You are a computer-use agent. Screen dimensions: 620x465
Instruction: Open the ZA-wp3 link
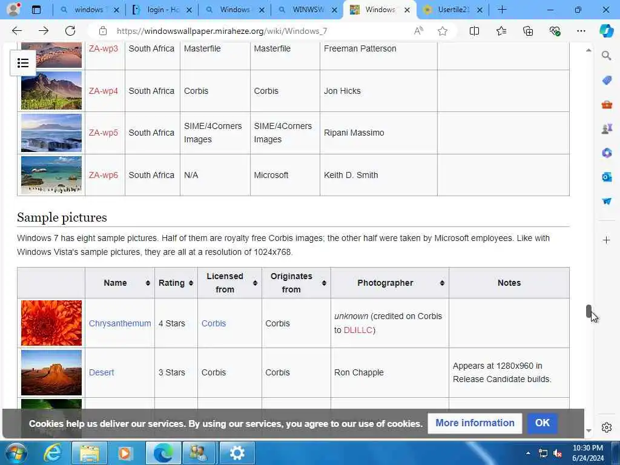tap(103, 48)
